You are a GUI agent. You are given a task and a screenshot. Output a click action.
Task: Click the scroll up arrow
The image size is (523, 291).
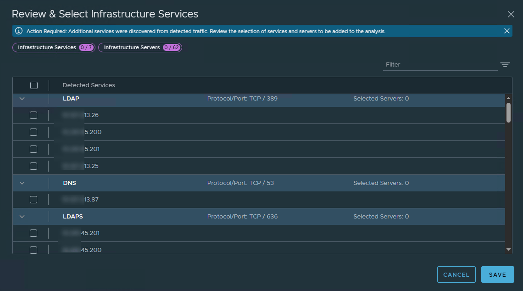508,98
